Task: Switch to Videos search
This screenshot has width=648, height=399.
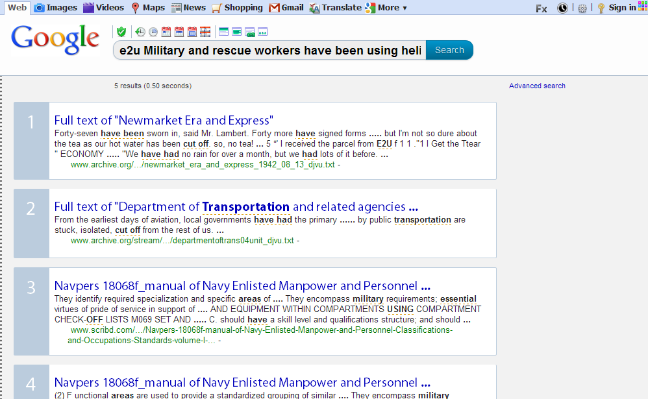Action: click(103, 7)
